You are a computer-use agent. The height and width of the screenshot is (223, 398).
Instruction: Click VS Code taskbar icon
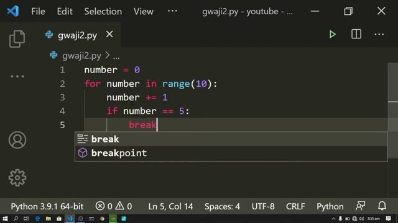pos(70,219)
